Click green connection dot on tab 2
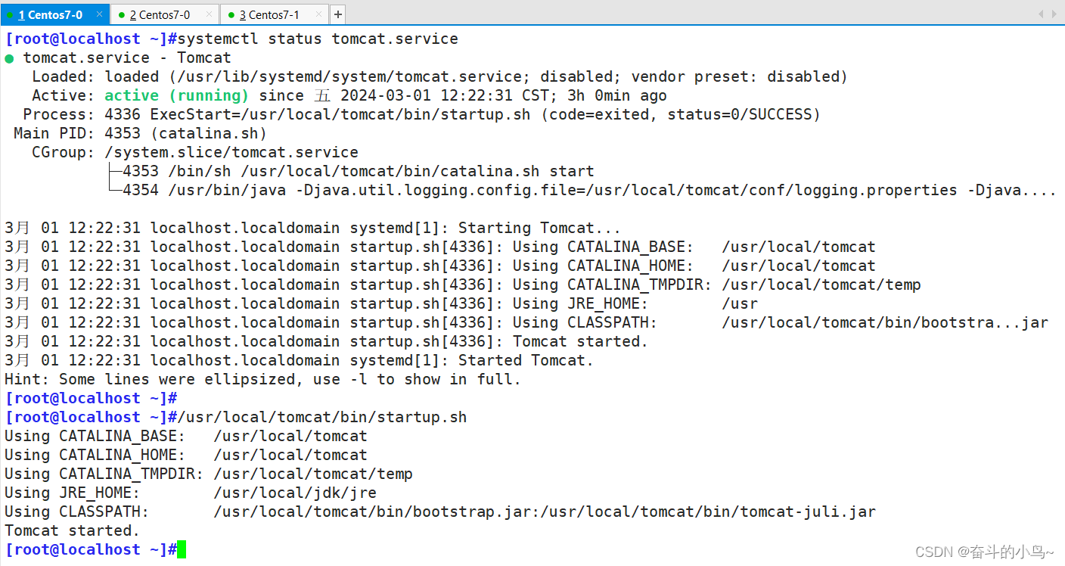This screenshot has height=566, width=1065. click(x=121, y=14)
